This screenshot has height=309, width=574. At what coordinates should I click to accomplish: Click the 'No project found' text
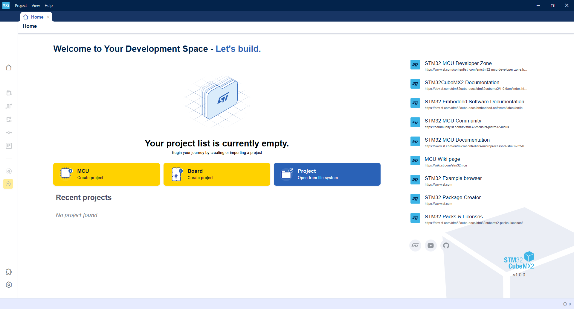(77, 215)
